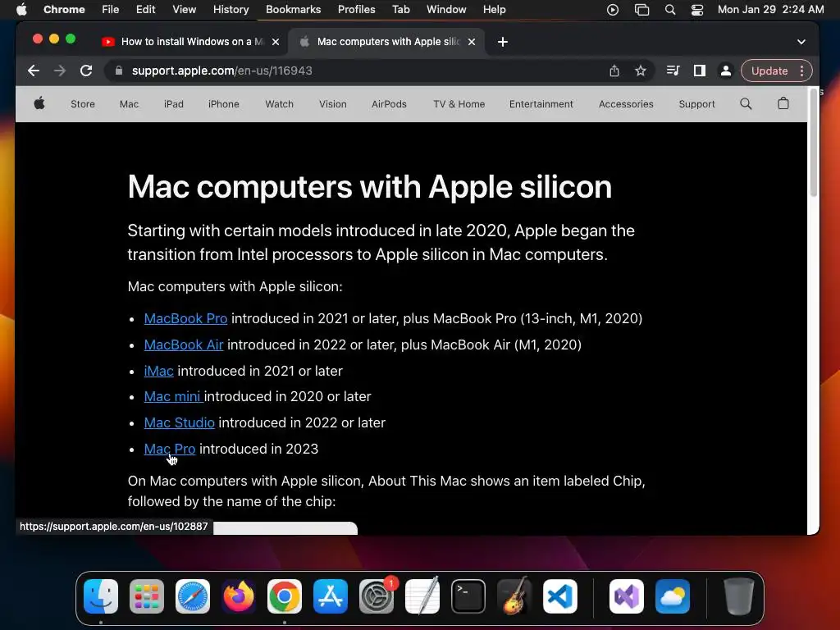840x630 pixels.
Task: Launch Finder from the dock
Action: (101, 596)
